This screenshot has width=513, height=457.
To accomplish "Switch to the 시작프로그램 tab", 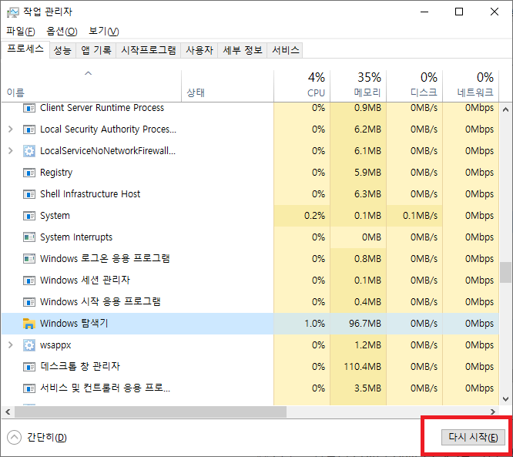I will click(x=149, y=50).
